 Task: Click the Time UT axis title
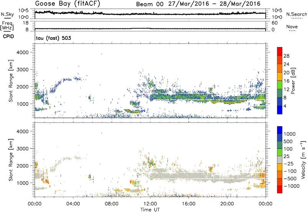pyautogui.click(x=150, y=210)
